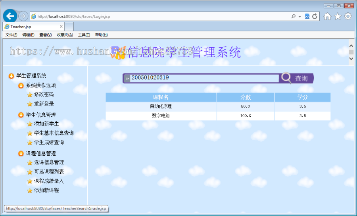Open the 文件(F) menu

point(12,35)
